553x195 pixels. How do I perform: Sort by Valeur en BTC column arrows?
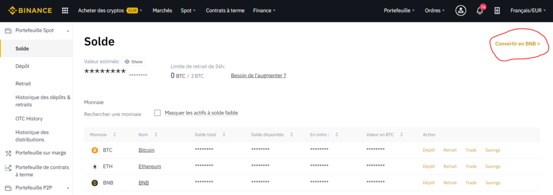tap(401, 135)
